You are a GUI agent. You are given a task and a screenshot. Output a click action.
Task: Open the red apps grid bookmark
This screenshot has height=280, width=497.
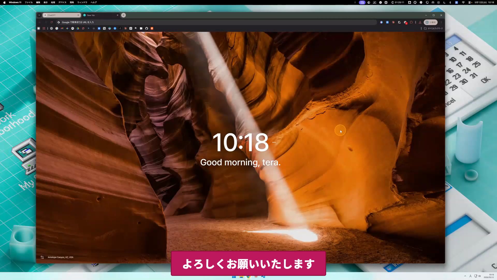point(44,29)
